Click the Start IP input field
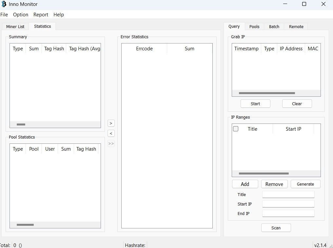The height and width of the screenshot is (248, 333). point(288,204)
